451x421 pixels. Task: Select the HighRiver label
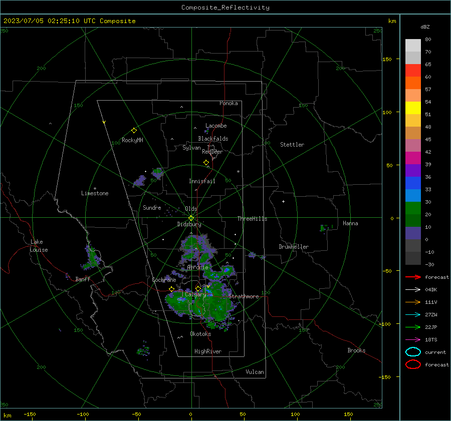click(x=208, y=351)
